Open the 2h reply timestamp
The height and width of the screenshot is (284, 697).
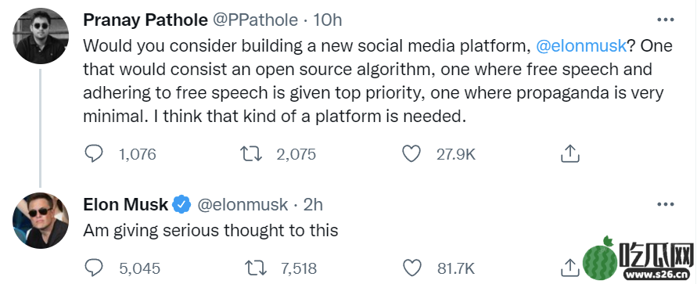pos(313,204)
